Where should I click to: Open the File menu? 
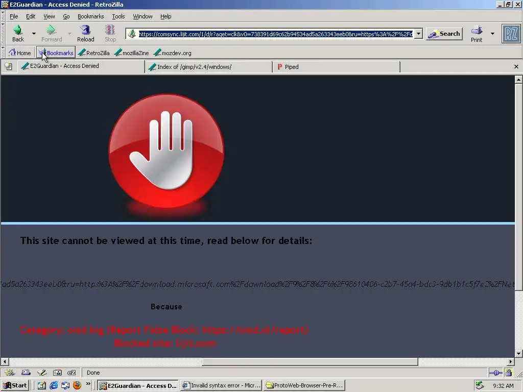tap(14, 16)
